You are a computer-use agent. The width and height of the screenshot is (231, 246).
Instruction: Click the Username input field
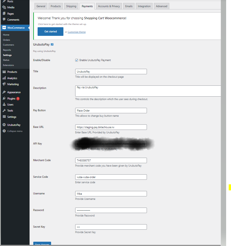[111, 194]
